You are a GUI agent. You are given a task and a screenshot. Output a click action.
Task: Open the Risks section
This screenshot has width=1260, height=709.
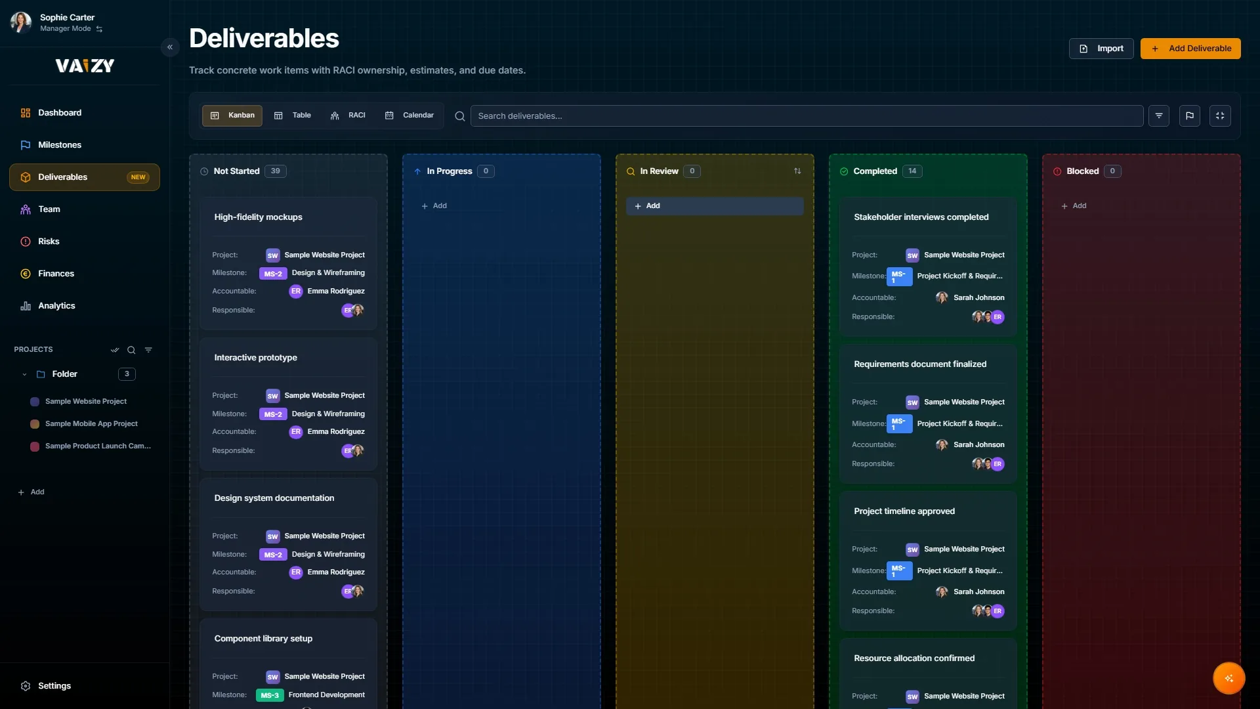(x=85, y=242)
